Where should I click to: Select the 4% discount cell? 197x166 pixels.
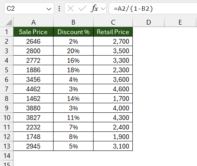pyautogui.click(x=73, y=79)
